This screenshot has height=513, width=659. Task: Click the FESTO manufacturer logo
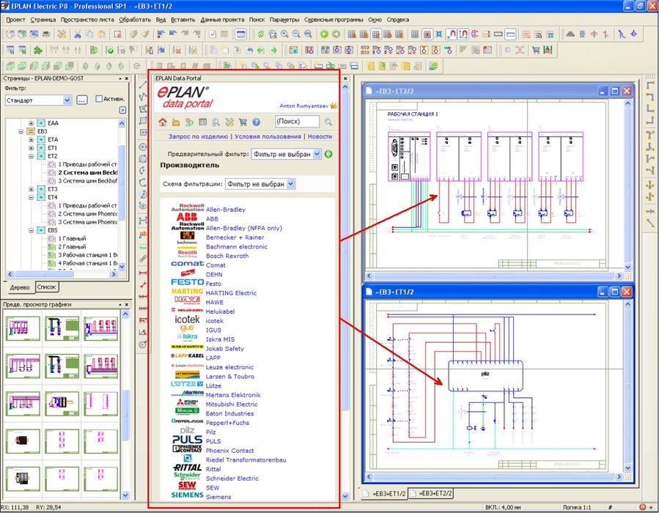tap(186, 283)
